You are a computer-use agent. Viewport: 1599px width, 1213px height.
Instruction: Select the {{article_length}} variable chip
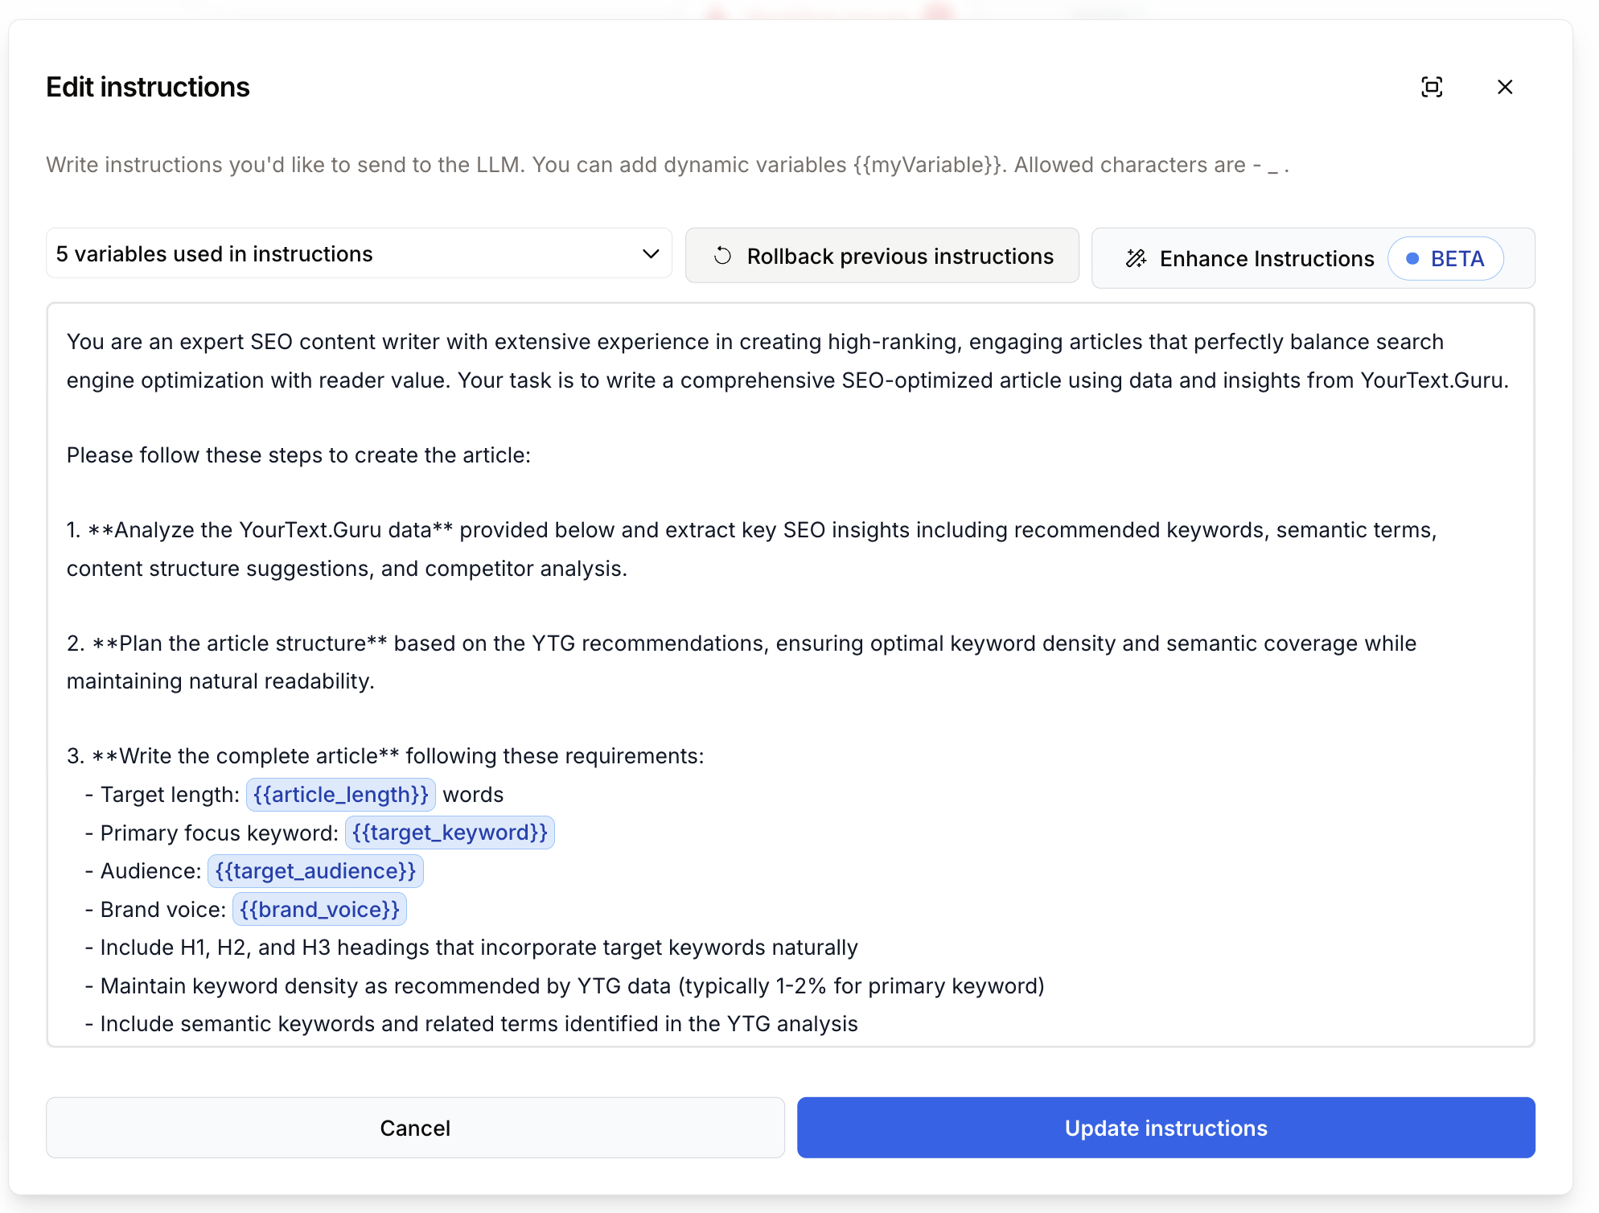pyautogui.click(x=341, y=795)
